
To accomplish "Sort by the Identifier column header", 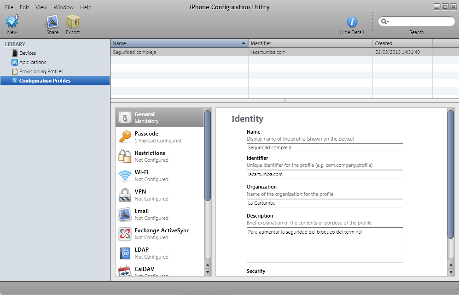I will [310, 43].
